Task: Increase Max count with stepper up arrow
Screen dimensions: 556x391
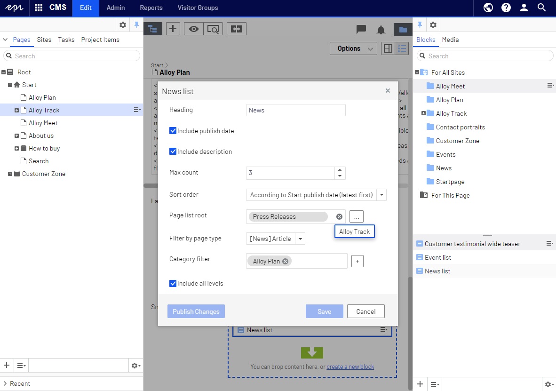Action: (340, 170)
